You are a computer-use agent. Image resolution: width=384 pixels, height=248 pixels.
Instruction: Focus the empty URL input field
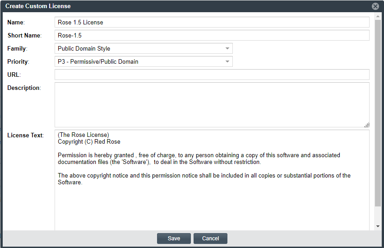point(212,75)
